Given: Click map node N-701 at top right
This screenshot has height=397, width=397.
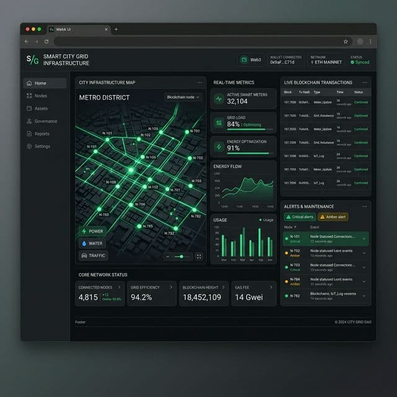Looking at the screenshot, I should click(x=187, y=132).
